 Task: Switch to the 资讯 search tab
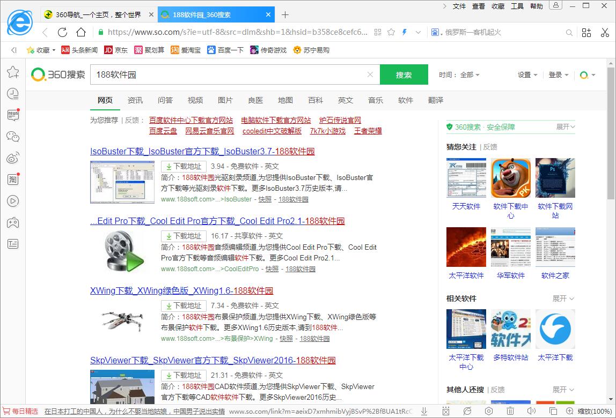pos(135,100)
